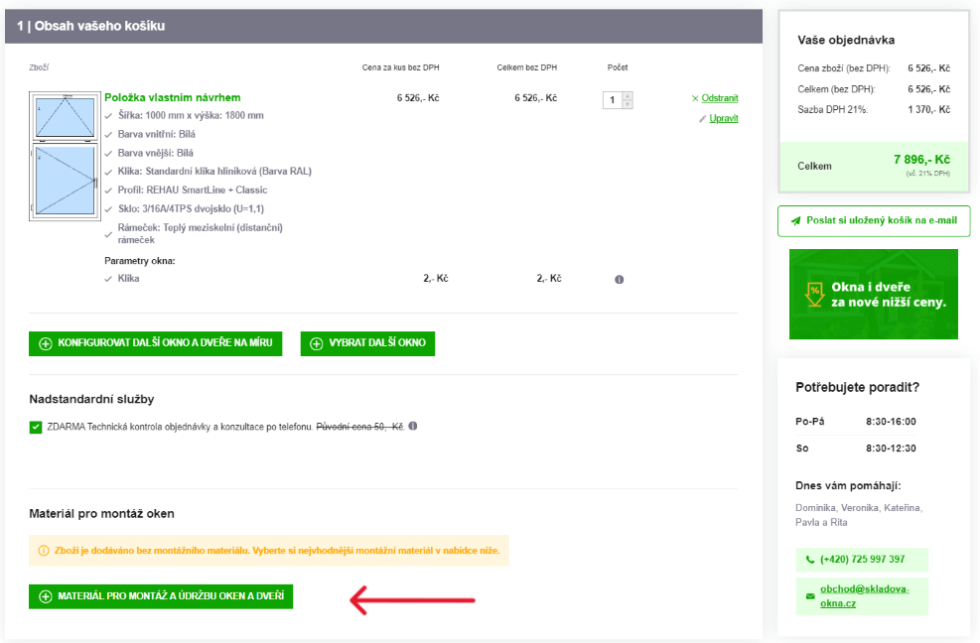Click the envelope icon beside the shop email

point(809,596)
